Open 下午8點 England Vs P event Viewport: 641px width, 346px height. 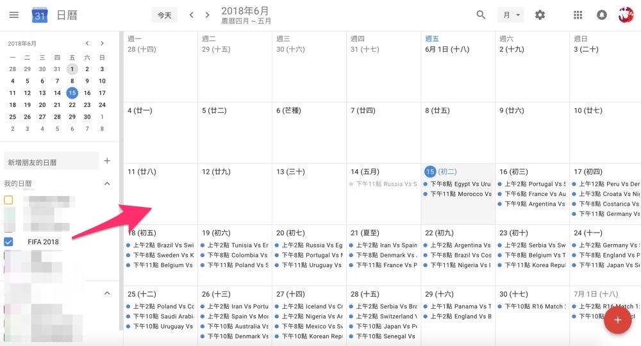coord(606,255)
